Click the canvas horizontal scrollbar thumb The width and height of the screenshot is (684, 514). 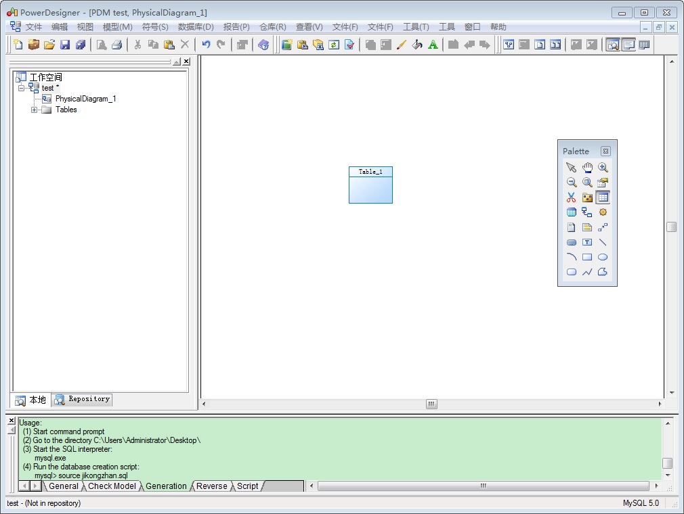[431, 404]
